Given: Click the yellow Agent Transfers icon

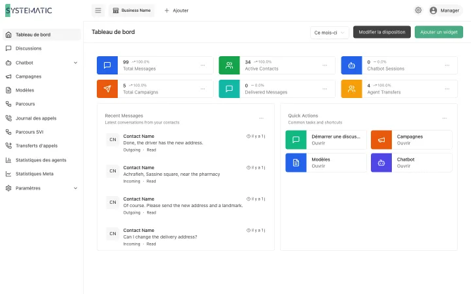Looking at the screenshot, I should [x=351, y=89].
